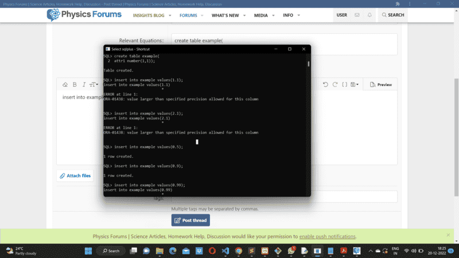
Task: Expand the INFO dropdown menu
Action: coord(291,15)
